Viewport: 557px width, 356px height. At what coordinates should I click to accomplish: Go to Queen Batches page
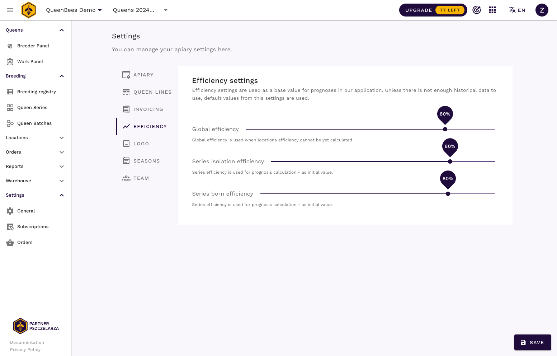click(x=34, y=123)
